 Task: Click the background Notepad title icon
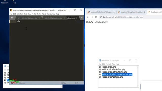[x=5, y=66]
